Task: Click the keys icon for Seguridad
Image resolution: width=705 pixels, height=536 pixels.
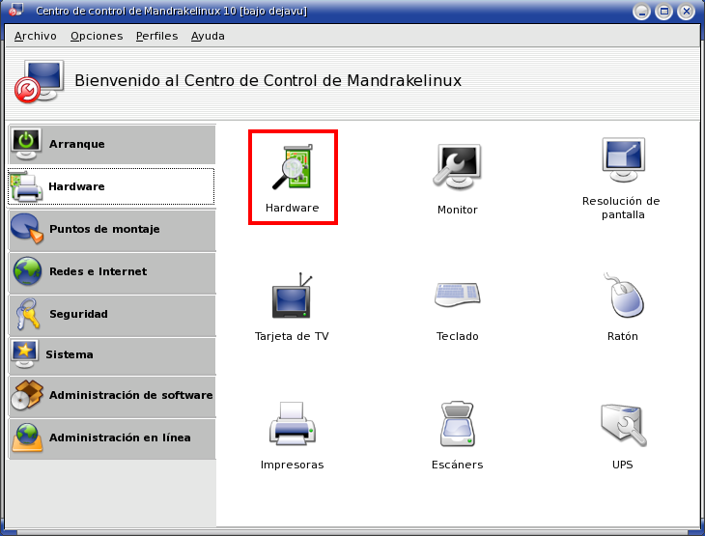Action: point(27,314)
